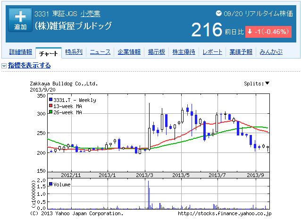301x219 pixels.
Task: Open the 業績予報 tab
Action: click(x=241, y=52)
